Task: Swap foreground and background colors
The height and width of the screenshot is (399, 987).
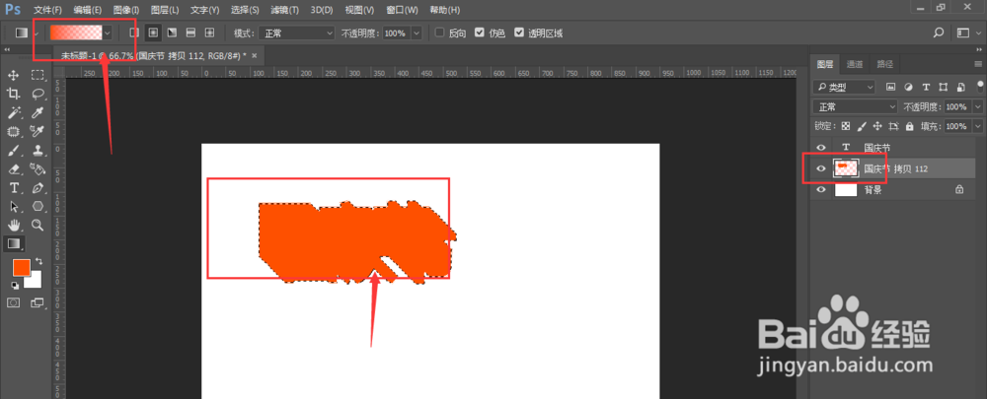Action: click(38, 260)
